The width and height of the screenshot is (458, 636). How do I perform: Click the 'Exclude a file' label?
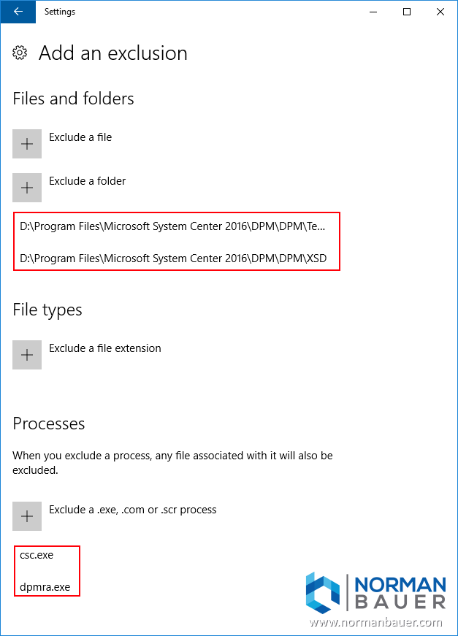pyautogui.click(x=80, y=137)
